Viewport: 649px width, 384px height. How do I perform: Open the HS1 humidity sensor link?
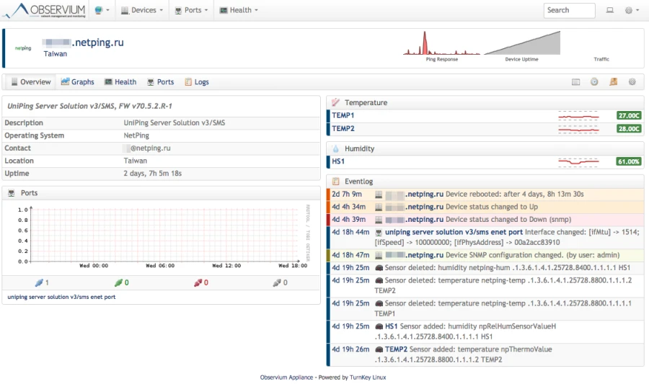click(338, 161)
